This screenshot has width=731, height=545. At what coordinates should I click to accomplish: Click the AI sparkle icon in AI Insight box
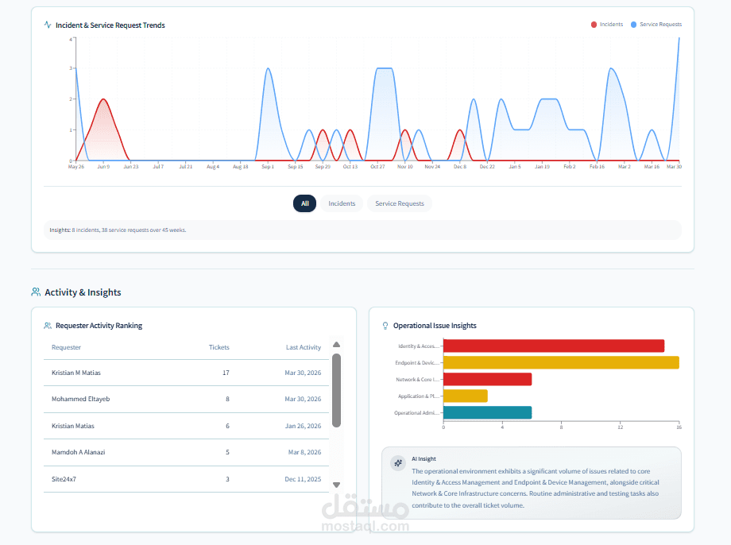tap(398, 463)
